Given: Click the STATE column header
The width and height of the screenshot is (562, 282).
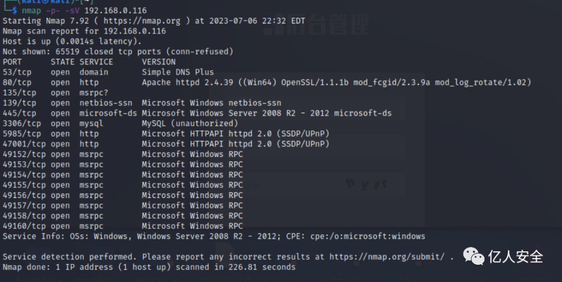Looking at the screenshot, I should pos(63,62).
